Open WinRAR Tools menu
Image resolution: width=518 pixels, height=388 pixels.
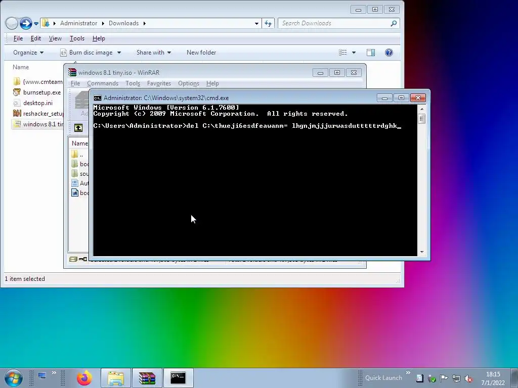coord(133,83)
